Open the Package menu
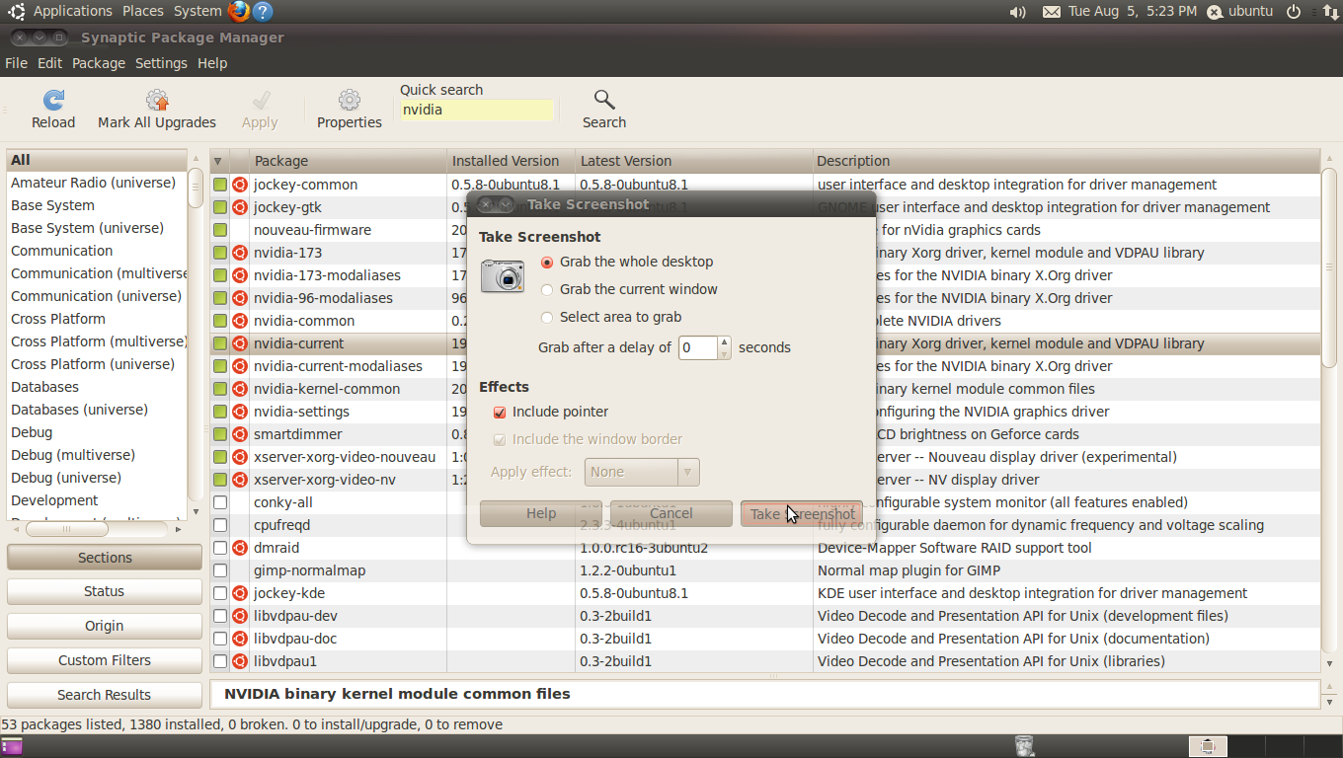This screenshot has height=758, width=1343. (99, 63)
